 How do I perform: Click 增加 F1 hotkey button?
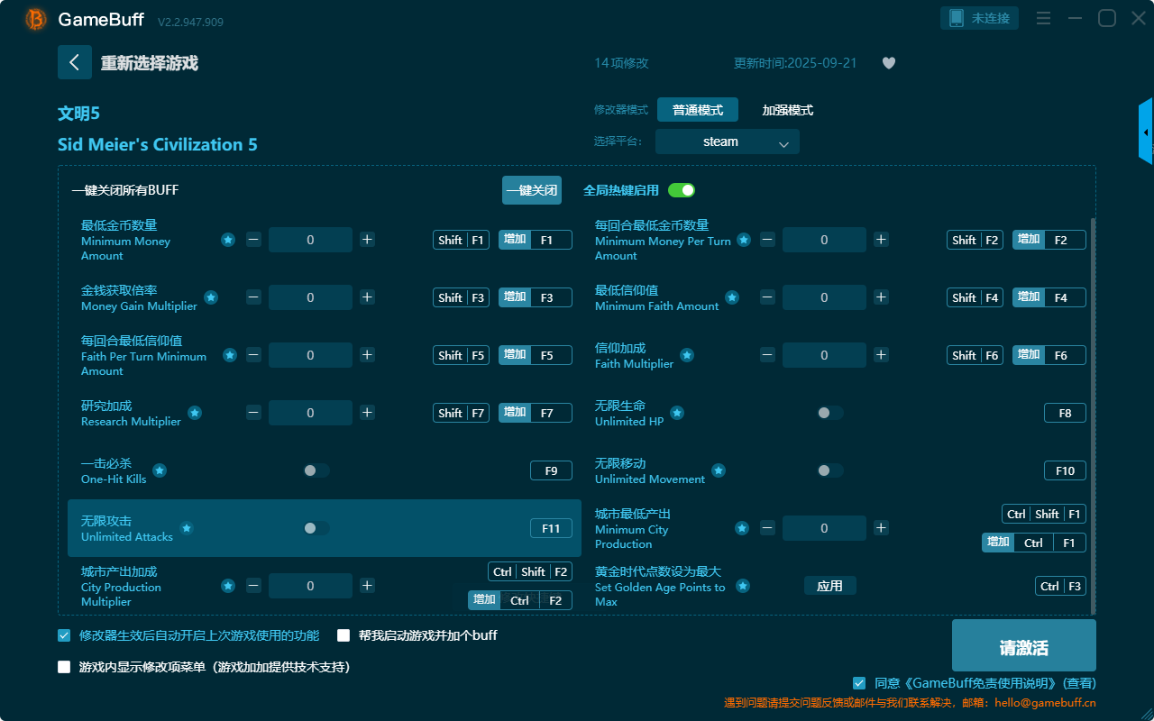(536, 240)
